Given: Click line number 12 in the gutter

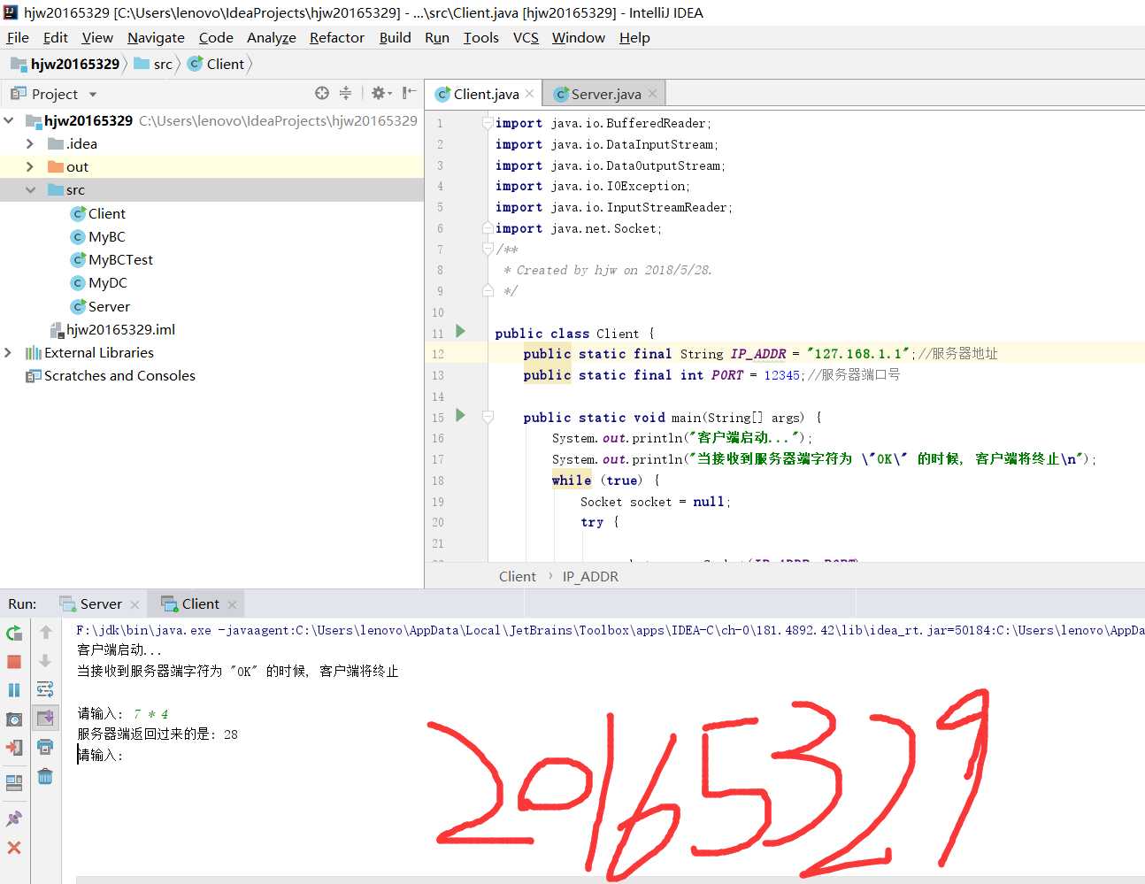Looking at the screenshot, I should (438, 353).
